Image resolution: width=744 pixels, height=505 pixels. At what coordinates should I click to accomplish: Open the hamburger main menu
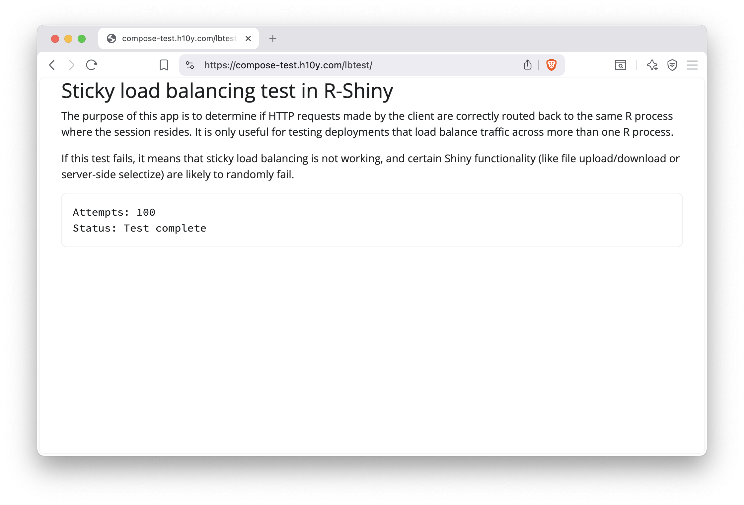[692, 65]
